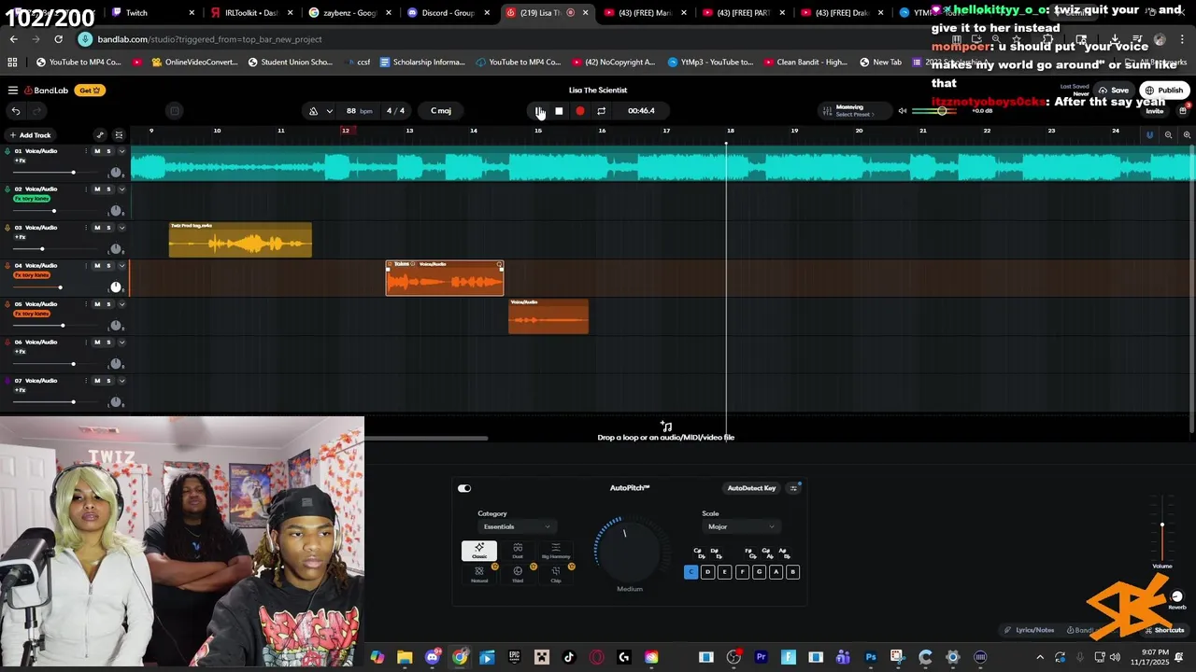Select the Classic AutoPitch preset
The height and width of the screenshot is (672, 1196).
479,551
